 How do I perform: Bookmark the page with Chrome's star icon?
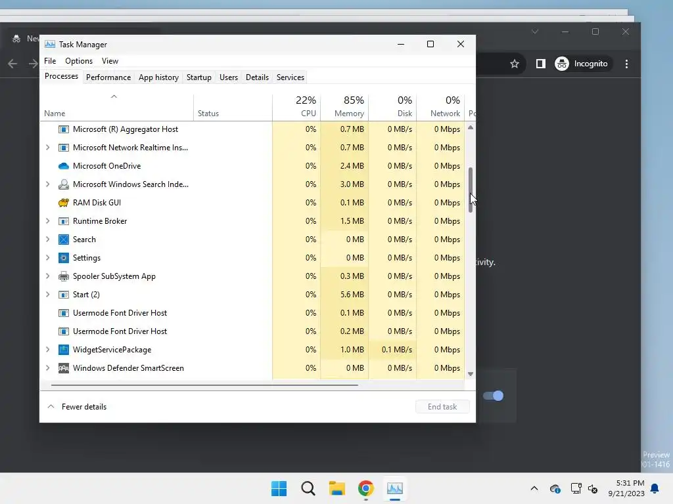[x=515, y=64]
